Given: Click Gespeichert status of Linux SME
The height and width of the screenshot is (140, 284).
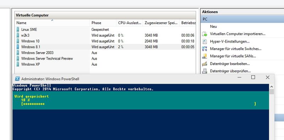Looking at the screenshot, I should click(100, 29).
